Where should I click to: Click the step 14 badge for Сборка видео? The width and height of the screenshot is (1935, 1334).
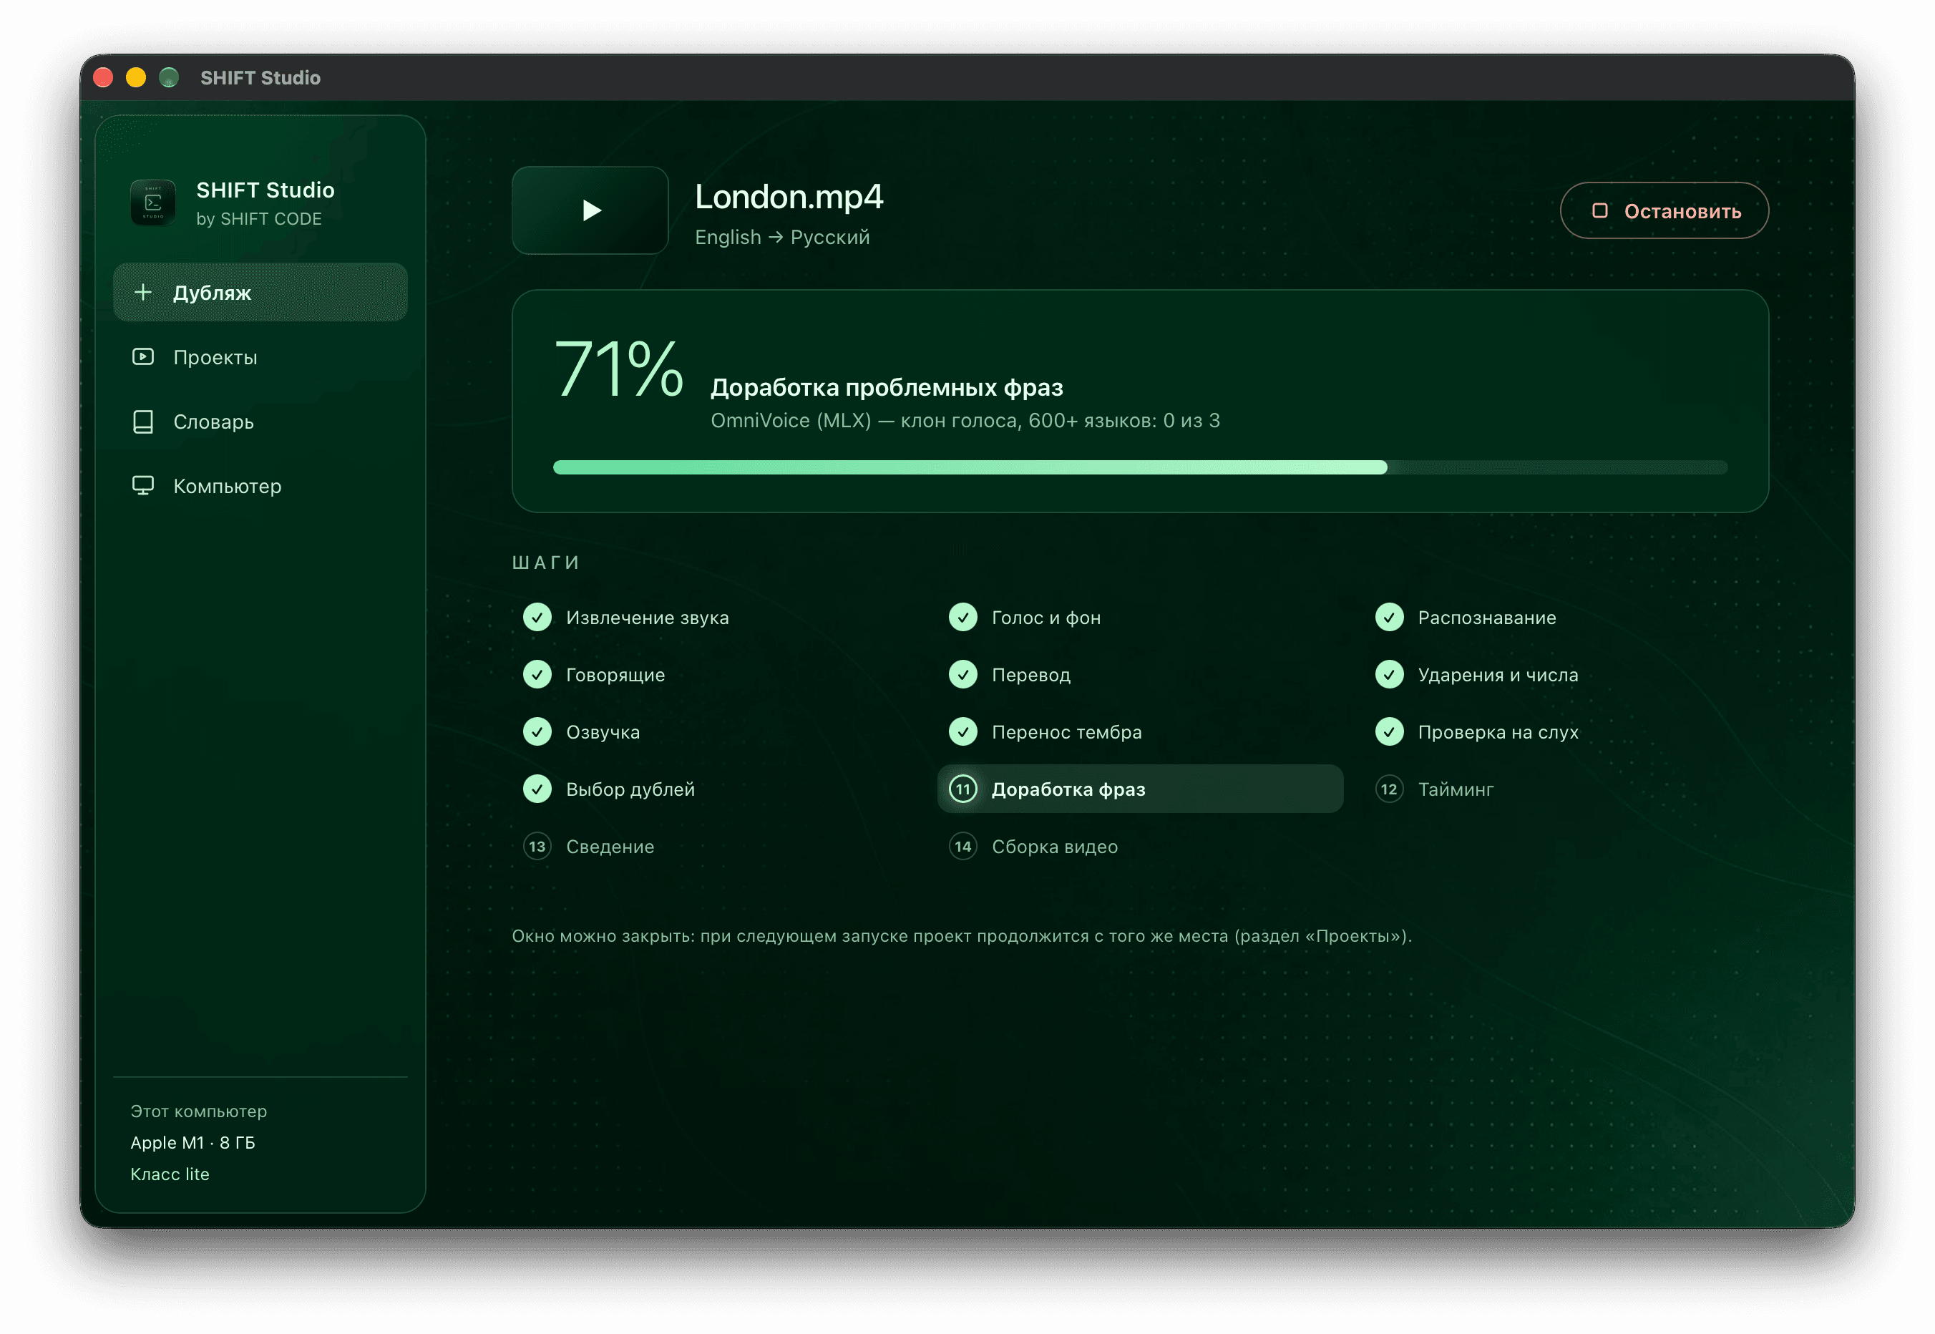[x=963, y=847]
